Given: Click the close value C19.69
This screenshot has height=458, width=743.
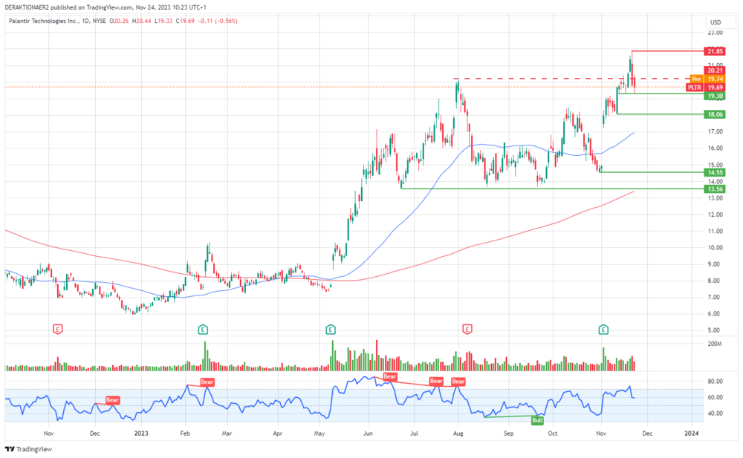Looking at the screenshot, I should click(185, 21).
